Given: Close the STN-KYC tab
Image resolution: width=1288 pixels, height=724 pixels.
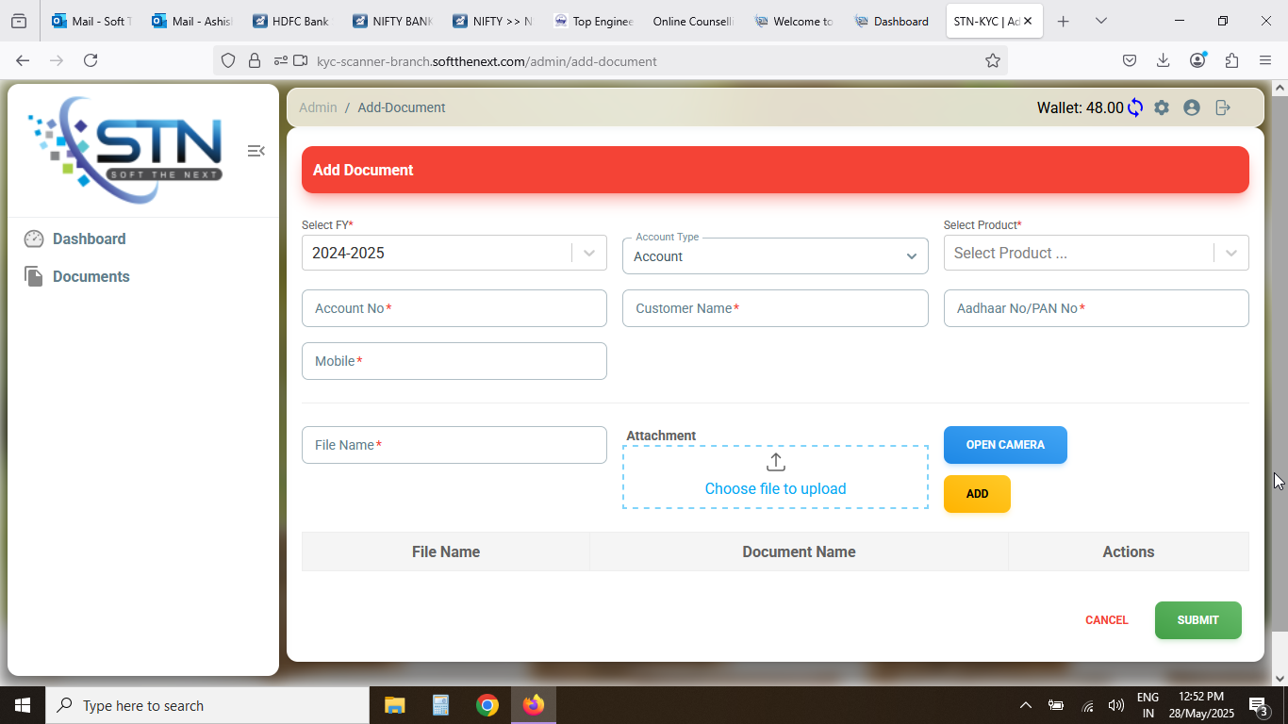Looking at the screenshot, I should [x=1028, y=21].
